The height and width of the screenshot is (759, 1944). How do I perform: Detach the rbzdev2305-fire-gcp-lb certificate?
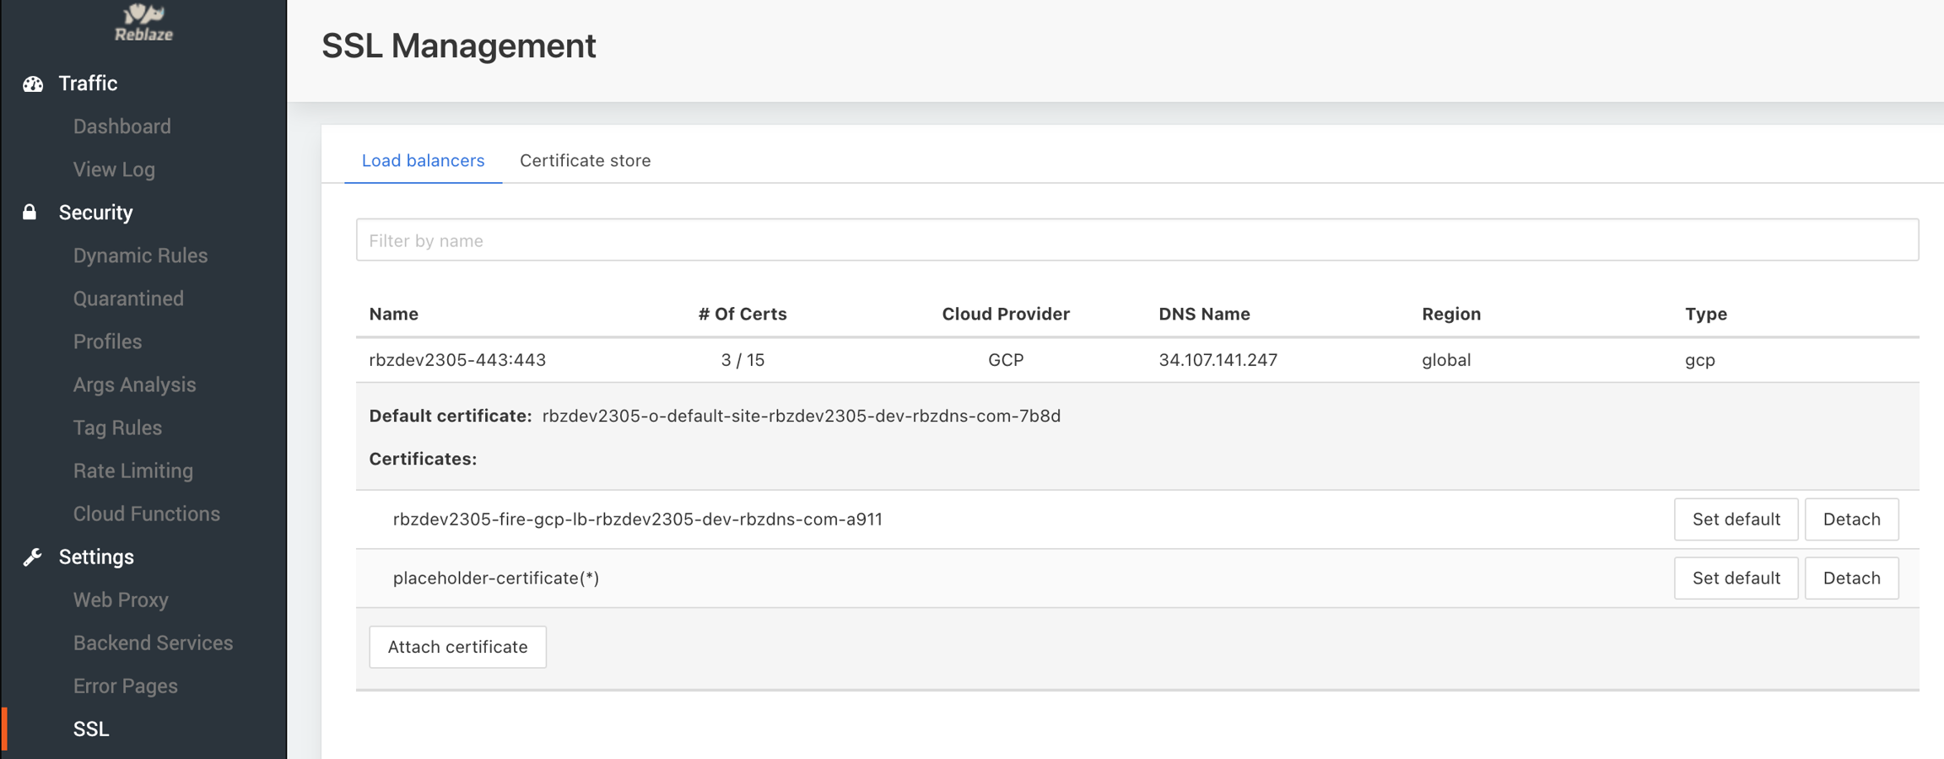tap(1851, 519)
